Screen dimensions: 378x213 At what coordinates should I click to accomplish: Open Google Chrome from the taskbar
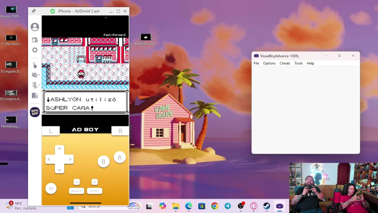pos(215,206)
